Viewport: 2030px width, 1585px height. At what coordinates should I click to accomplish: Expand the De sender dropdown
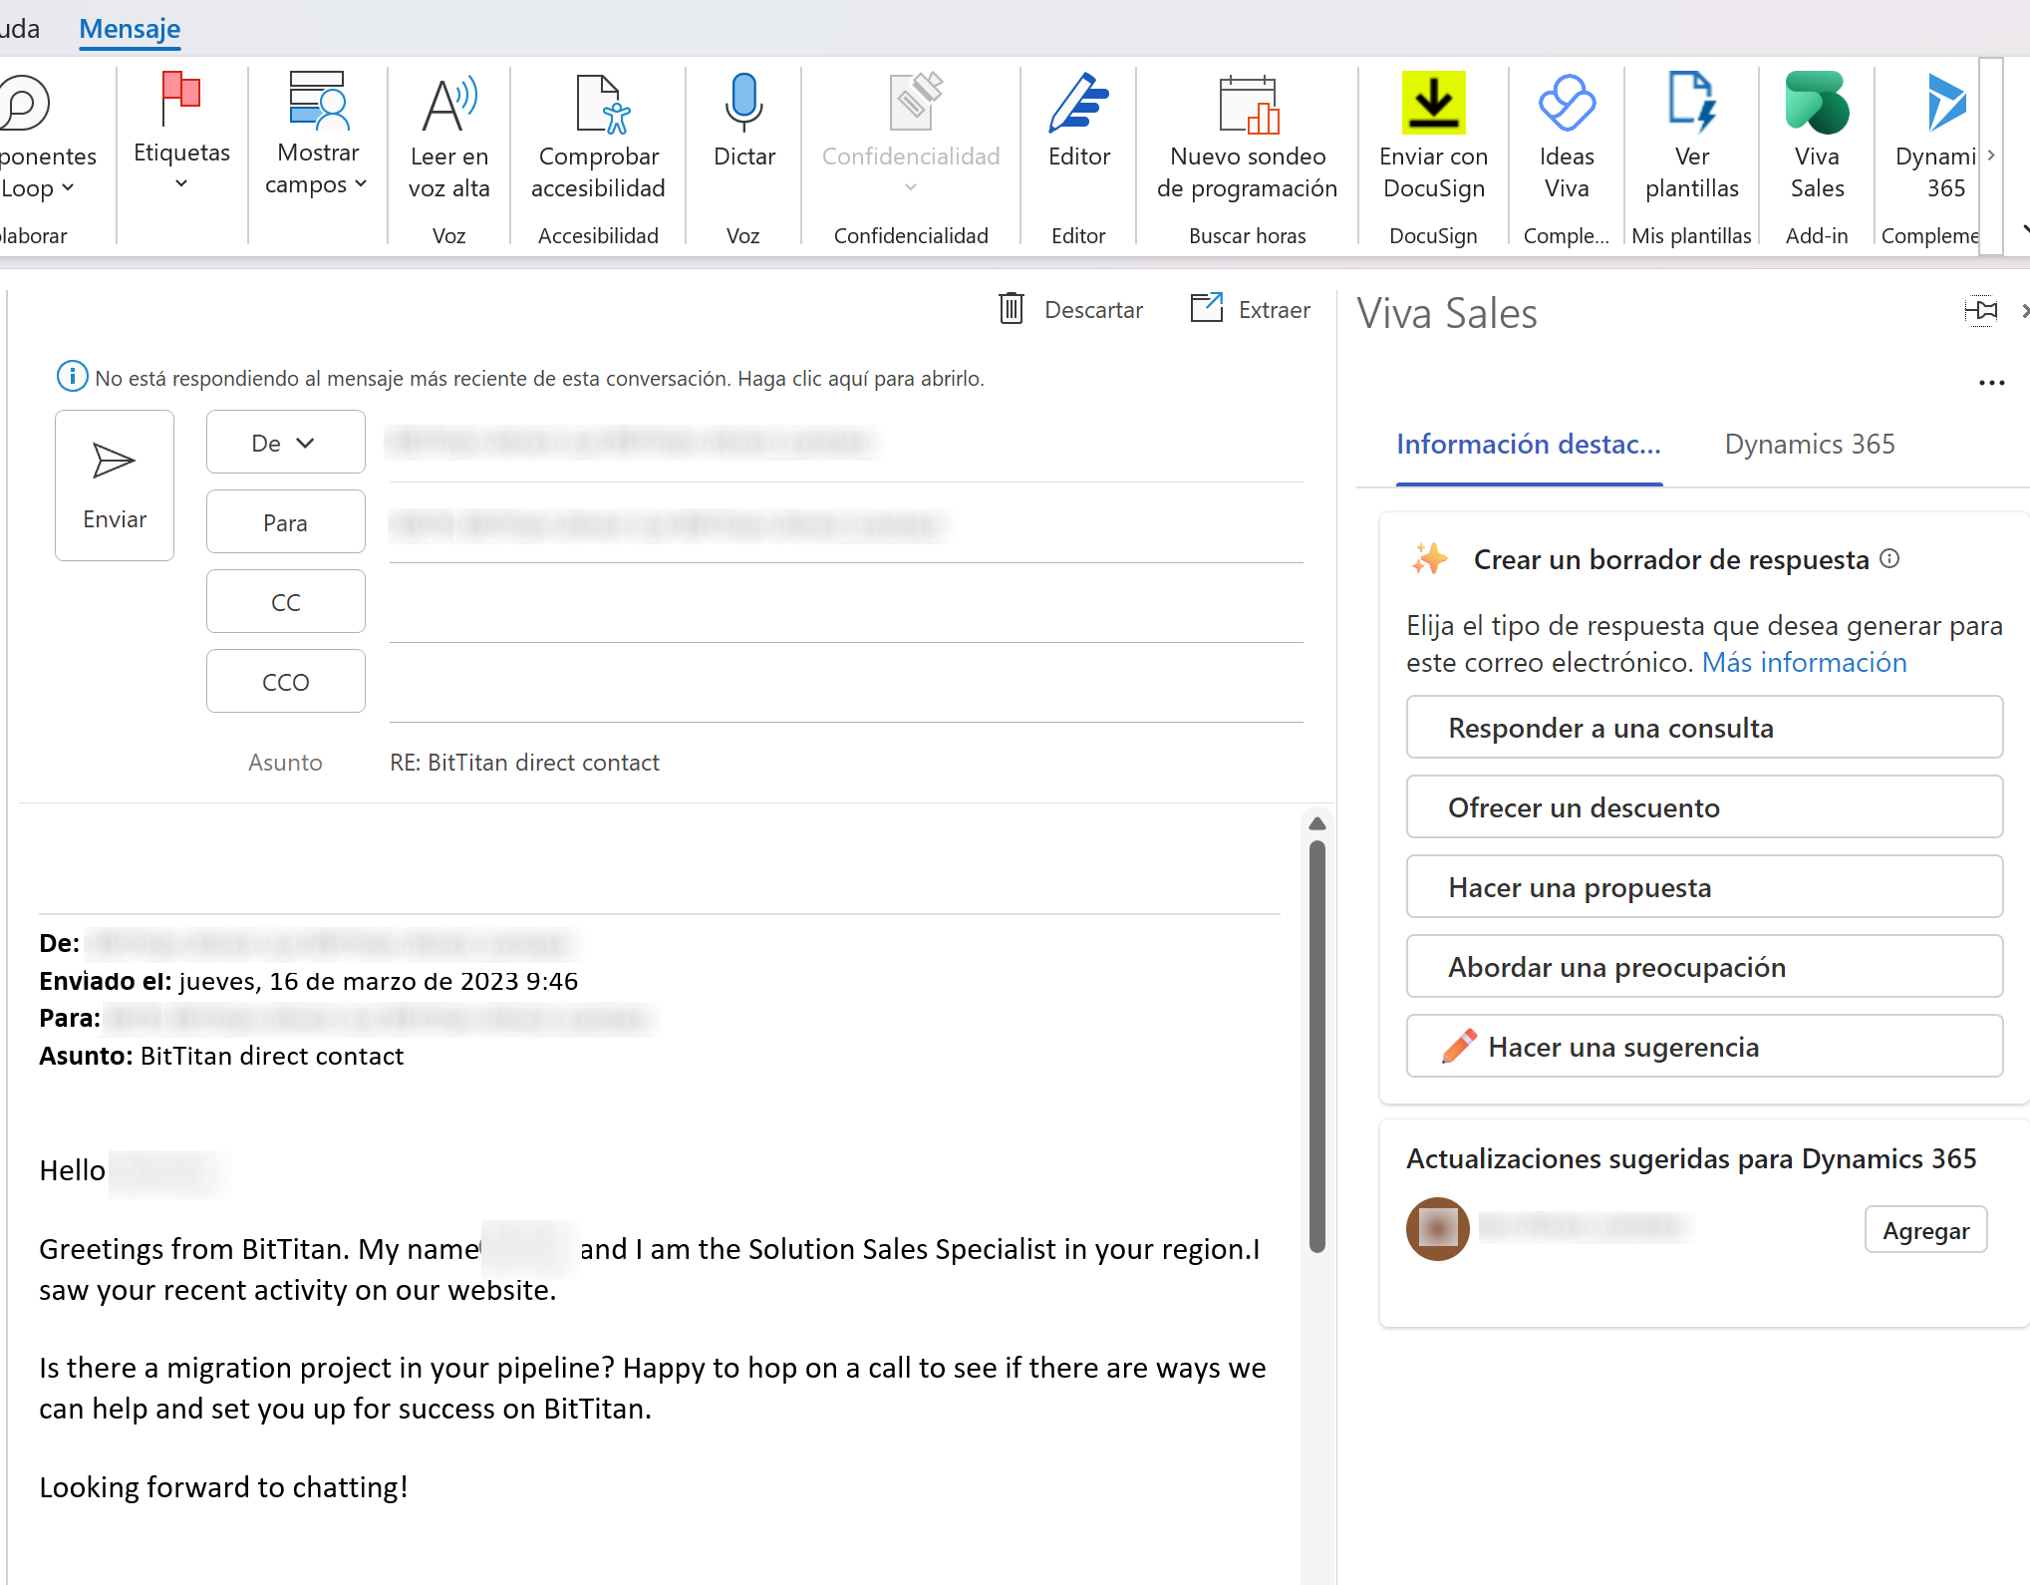click(285, 443)
